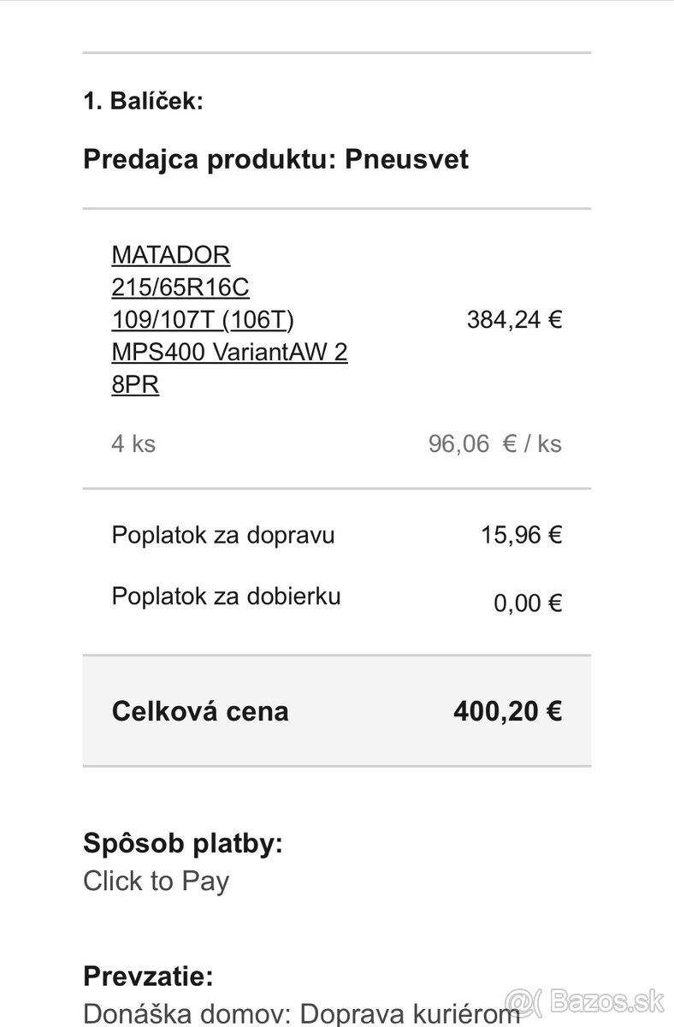The height and width of the screenshot is (1027, 674).
Task: Select the 15,96 € shipping fee
Action: click(521, 536)
